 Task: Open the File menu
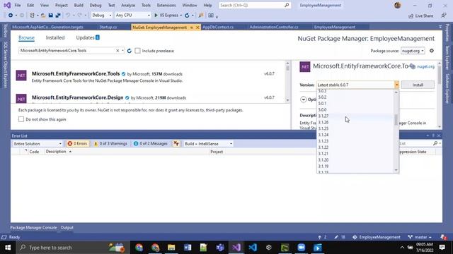(x=17, y=5)
